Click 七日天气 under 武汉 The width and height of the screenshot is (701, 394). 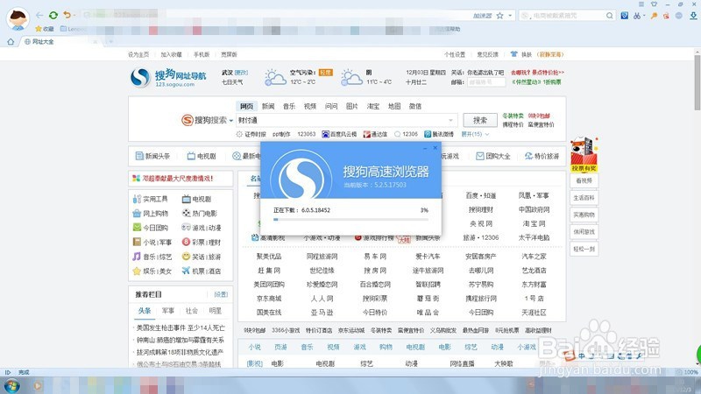[x=232, y=82]
